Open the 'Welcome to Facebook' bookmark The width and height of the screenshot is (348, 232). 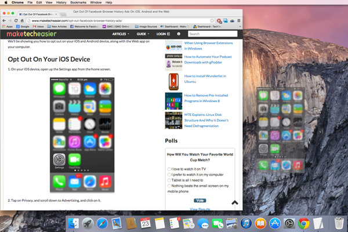[x=84, y=27]
